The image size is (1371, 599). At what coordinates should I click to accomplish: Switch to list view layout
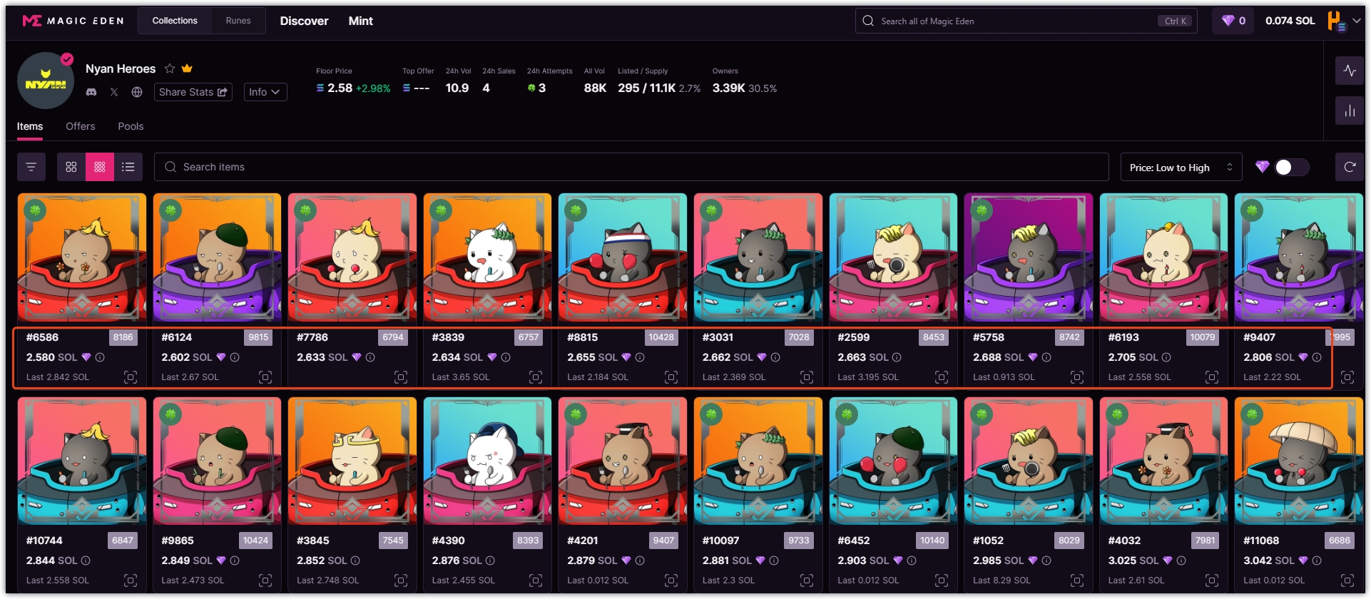tap(128, 167)
